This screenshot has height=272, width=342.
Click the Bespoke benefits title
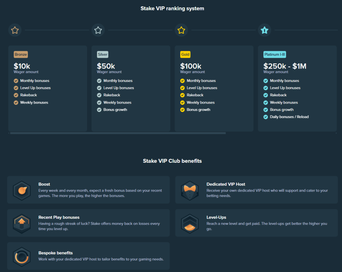[56, 253]
